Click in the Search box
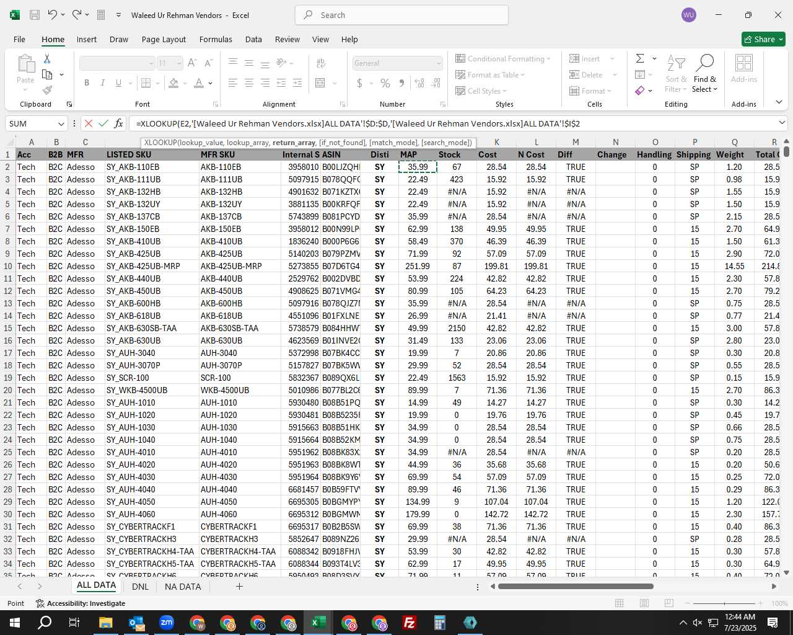Image resolution: width=793 pixels, height=635 pixels. point(402,15)
